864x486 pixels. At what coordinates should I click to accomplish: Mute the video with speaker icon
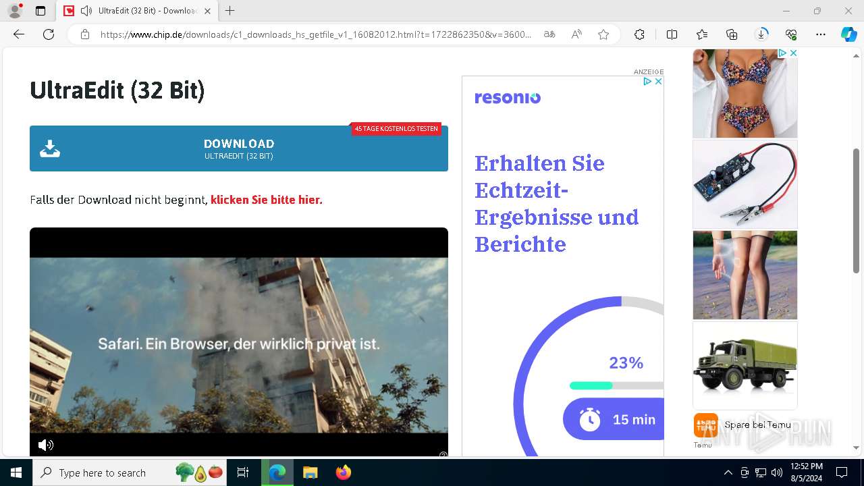(46, 445)
